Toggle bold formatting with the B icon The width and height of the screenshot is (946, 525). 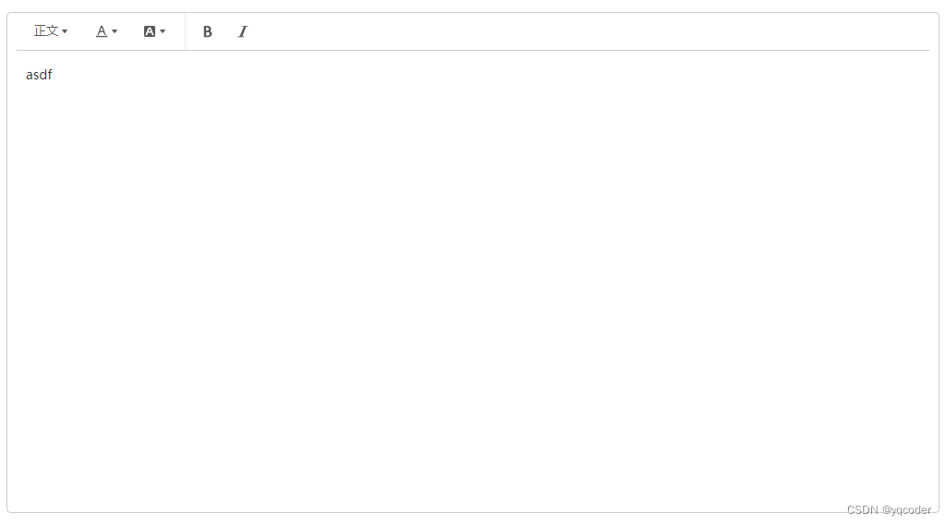tap(207, 32)
